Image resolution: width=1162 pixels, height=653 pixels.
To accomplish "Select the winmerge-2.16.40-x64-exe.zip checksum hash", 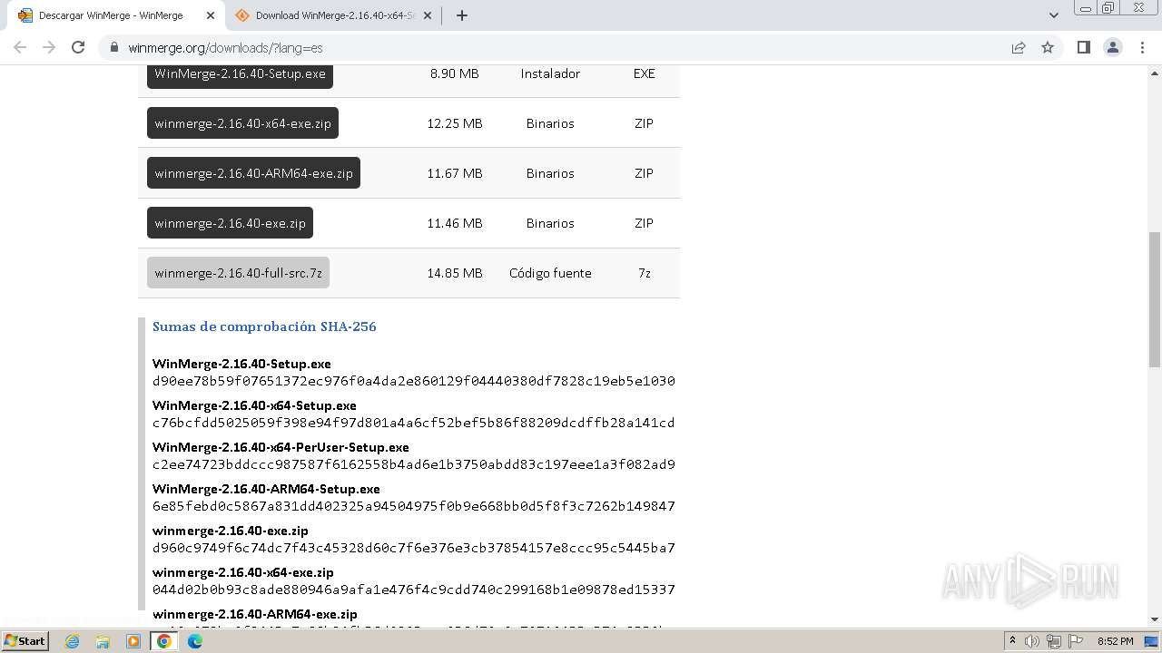I will coord(414,590).
